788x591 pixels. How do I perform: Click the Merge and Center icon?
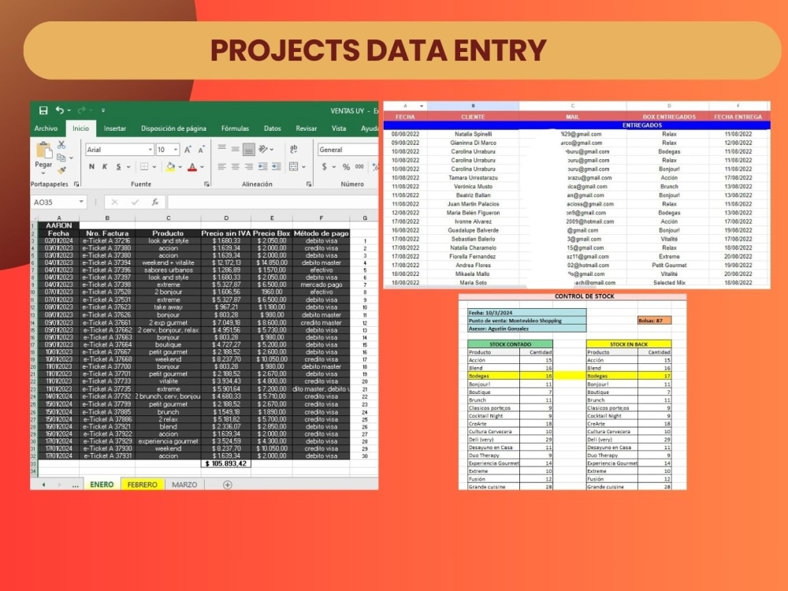pyautogui.click(x=293, y=166)
